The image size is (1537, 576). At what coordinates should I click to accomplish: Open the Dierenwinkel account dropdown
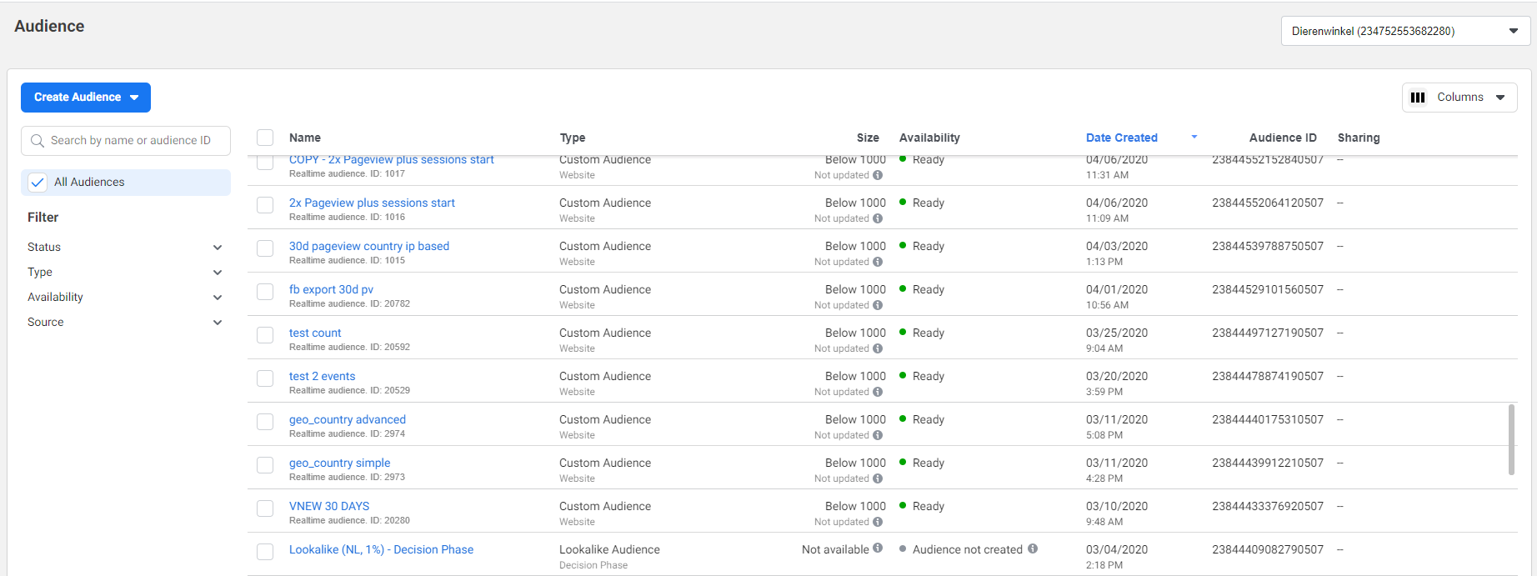pyautogui.click(x=1404, y=32)
